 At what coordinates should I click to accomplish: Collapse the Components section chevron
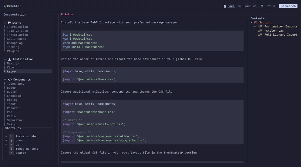(5, 80)
